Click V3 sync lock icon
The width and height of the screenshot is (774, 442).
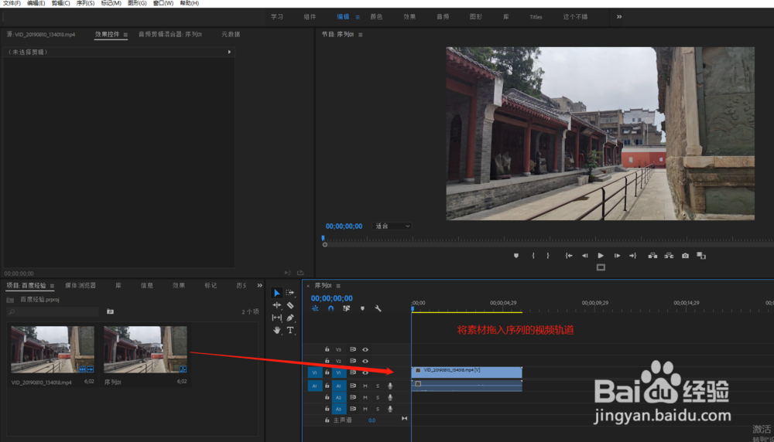(353, 349)
